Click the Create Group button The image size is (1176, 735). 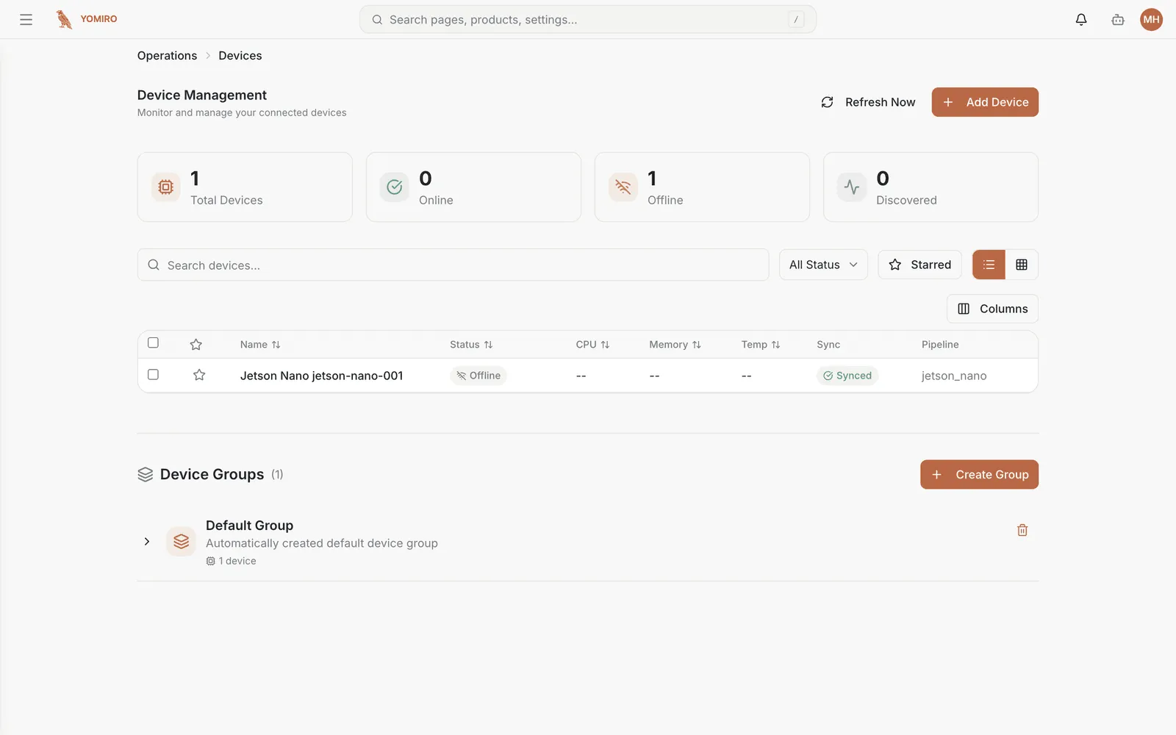979,475
